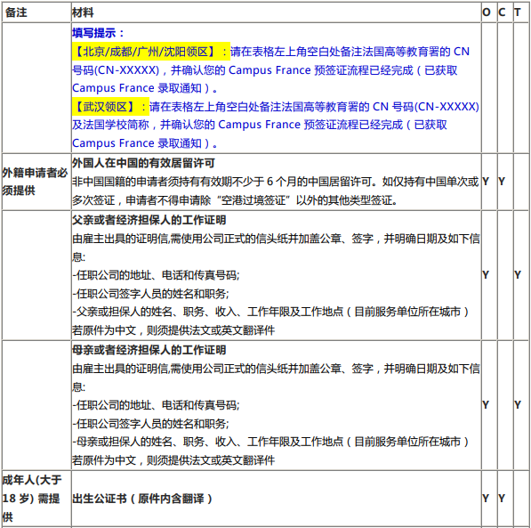This screenshot has height=528, width=531.
Task: Click 及法国学校简称 text line
Action: click(x=260, y=125)
